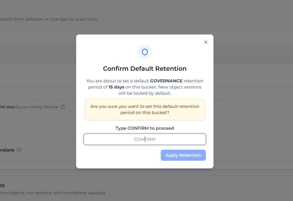Click the yellow warning message banner

pos(145,109)
